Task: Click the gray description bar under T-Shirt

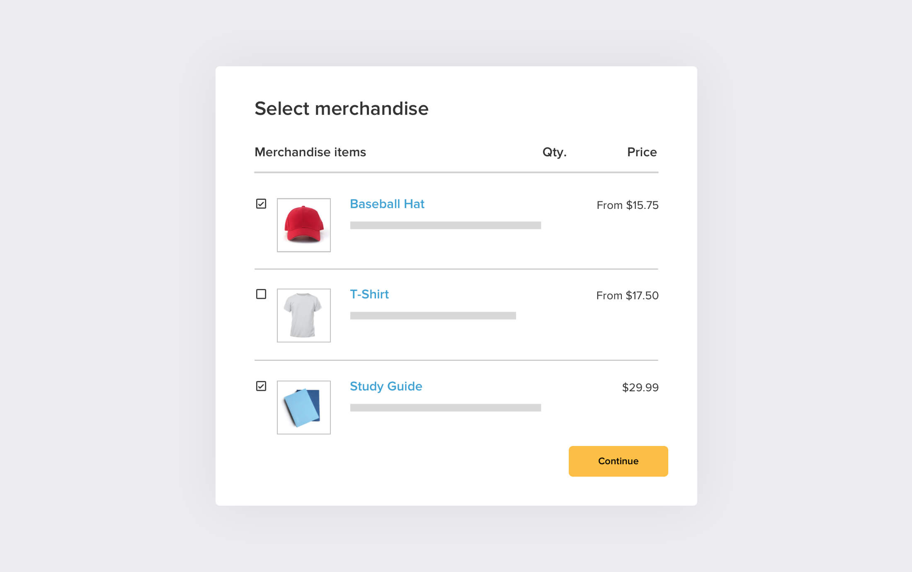Action: pyautogui.click(x=433, y=316)
